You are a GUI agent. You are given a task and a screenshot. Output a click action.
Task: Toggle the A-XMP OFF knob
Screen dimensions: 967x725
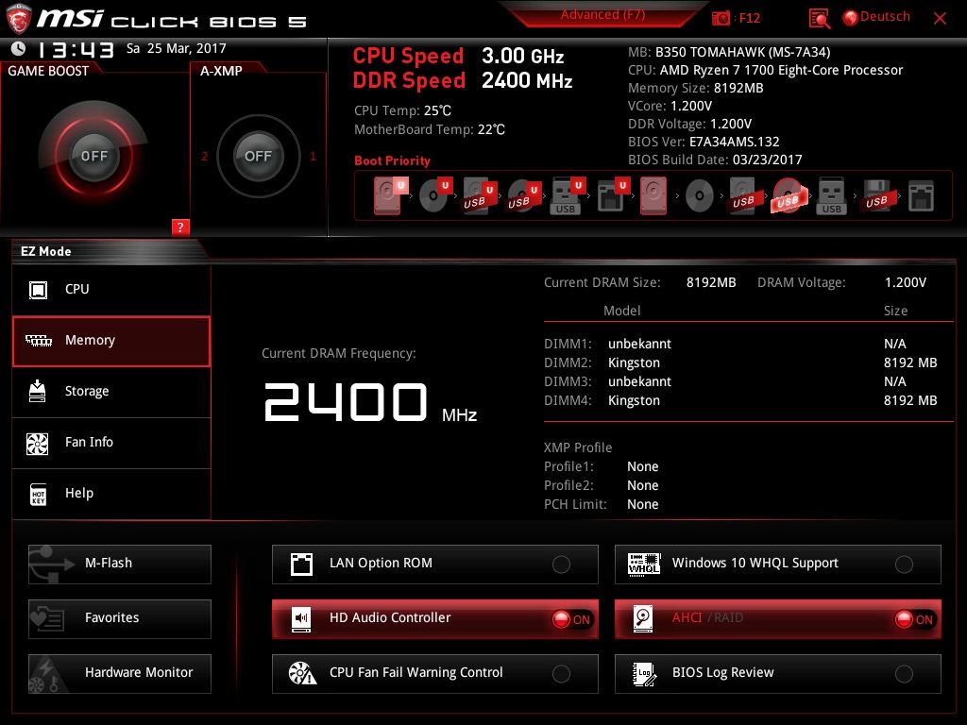258,156
